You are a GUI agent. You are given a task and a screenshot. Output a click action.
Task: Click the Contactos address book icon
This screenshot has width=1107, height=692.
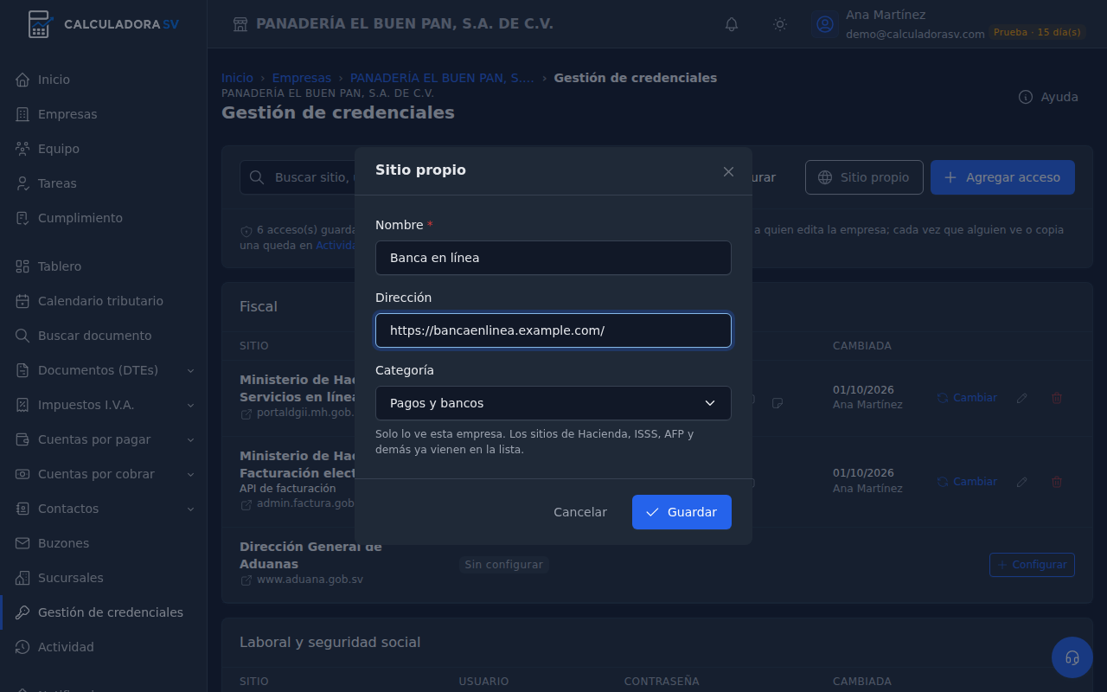pos(22,509)
